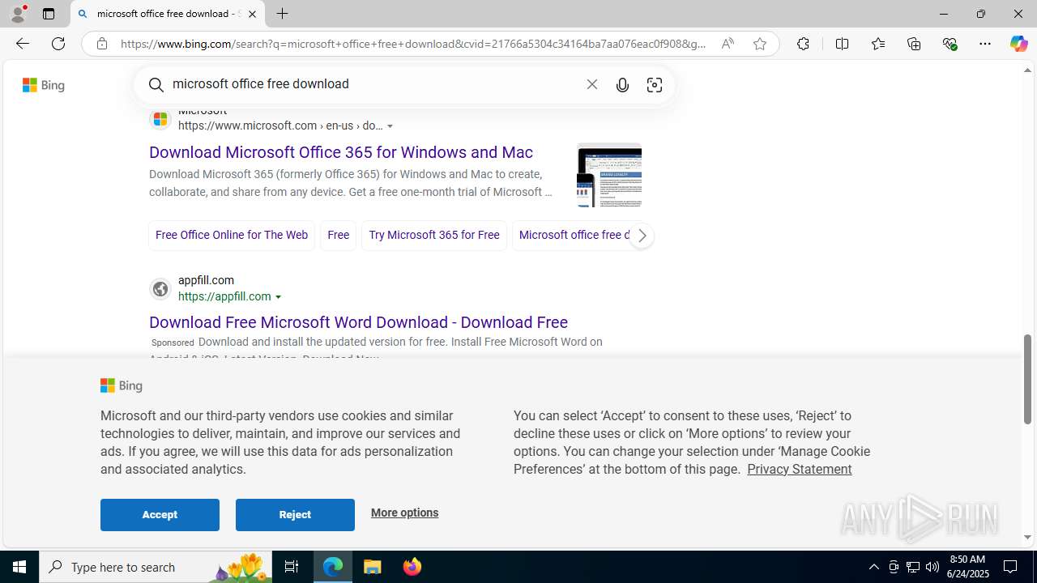The image size is (1037, 583).
Task: Open visual search camera icon
Action: 655,85
